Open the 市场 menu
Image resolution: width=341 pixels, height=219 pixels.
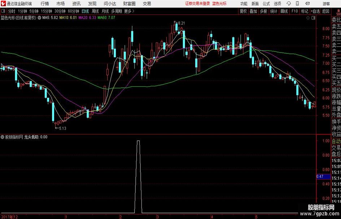61,4
